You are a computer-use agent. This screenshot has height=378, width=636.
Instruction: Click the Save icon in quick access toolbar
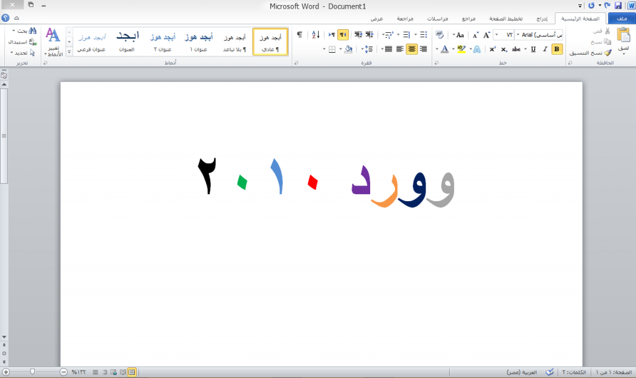(618, 6)
